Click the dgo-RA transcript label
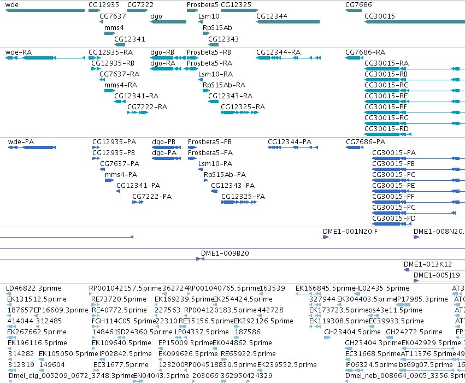 pos(163,63)
